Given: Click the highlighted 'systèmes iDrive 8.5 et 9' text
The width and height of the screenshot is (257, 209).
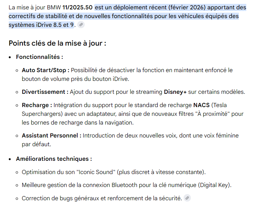Looking at the screenshot, I should click(x=41, y=25).
